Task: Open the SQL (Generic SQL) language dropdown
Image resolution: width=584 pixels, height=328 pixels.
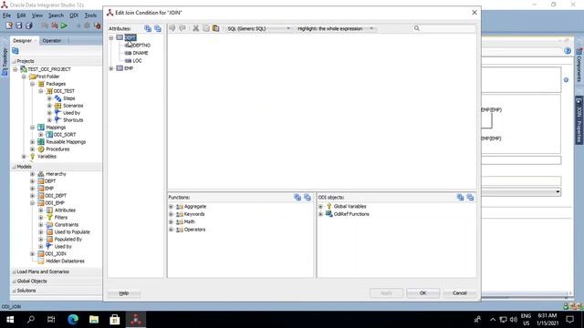Action: 258,28
